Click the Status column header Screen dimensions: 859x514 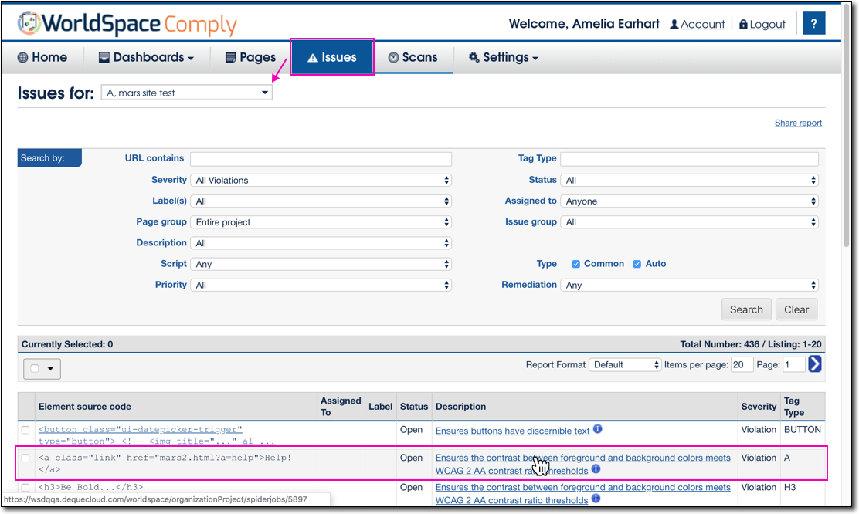click(x=413, y=407)
